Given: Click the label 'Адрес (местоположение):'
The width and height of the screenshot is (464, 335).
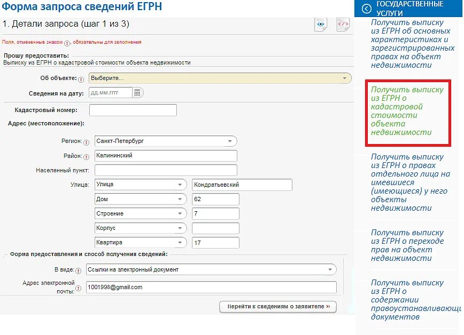Looking at the screenshot, I should coord(46,123).
